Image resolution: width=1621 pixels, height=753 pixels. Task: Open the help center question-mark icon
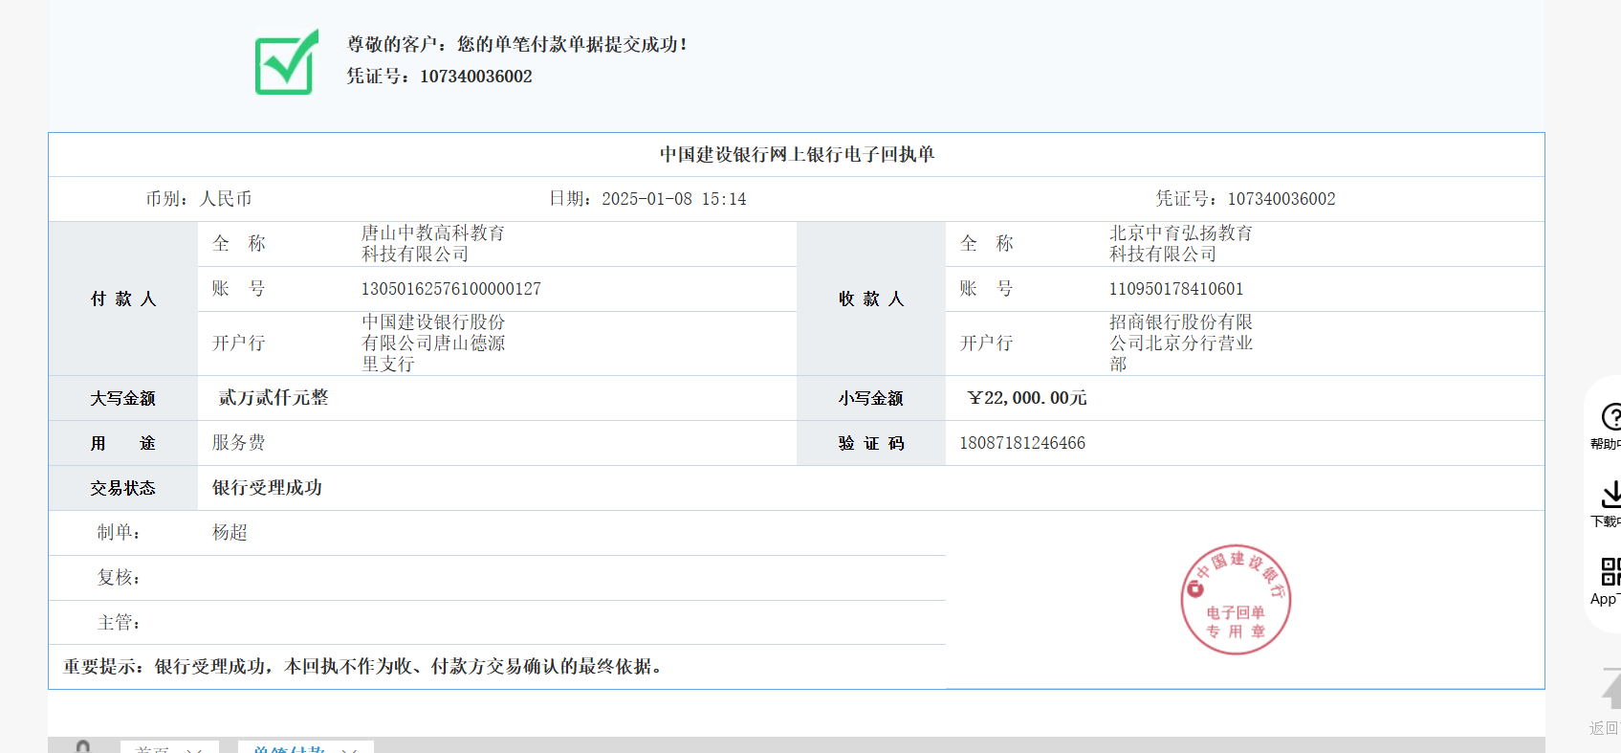pos(1610,416)
